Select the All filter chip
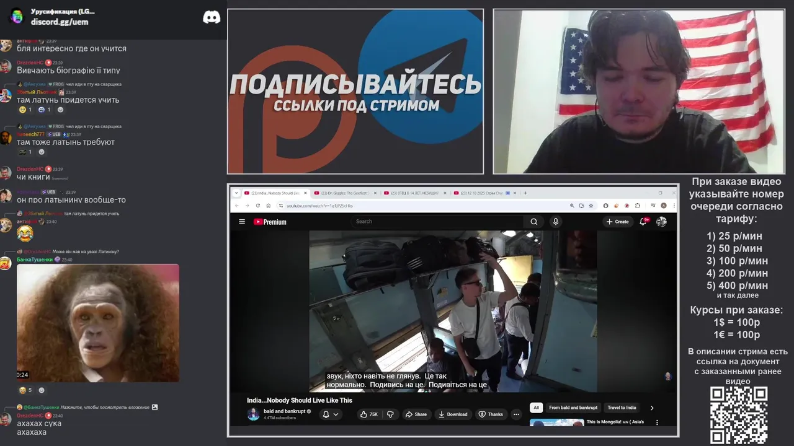The image size is (794, 446). [x=537, y=408]
